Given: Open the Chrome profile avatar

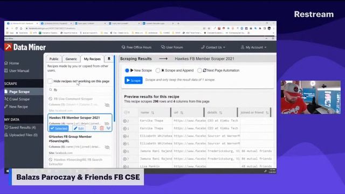Looking at the screenshot, I should pyautogui.click(x=269, y=29).
